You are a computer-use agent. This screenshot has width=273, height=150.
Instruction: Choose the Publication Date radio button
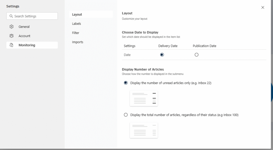tap(196, 55)
